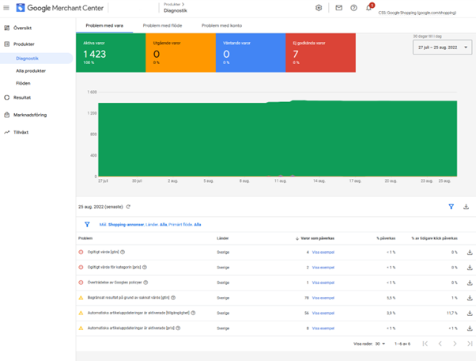Viewport: 476px width, 361px height.
Task: Refresh the 25 aug. 2022 data
Action: (128, 207)
